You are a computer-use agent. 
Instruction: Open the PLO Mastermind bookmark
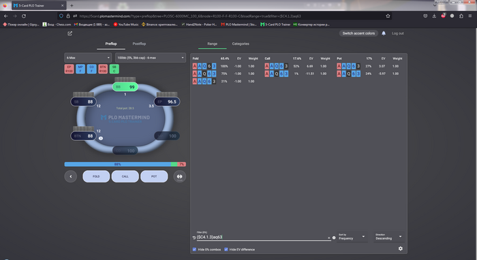tap(238, 25)
